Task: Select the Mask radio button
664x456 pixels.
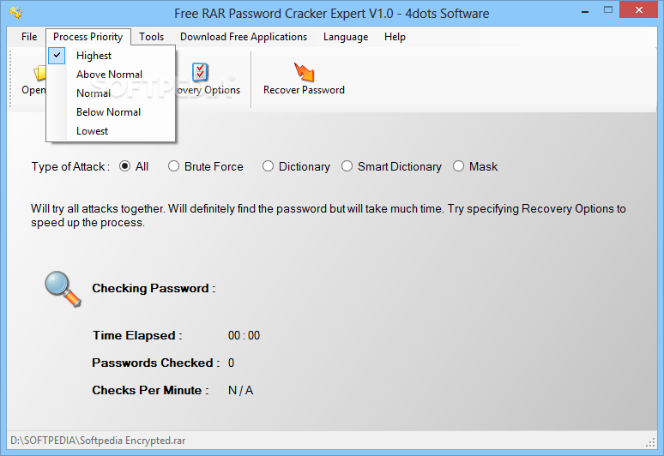Action: pos(458,166)
